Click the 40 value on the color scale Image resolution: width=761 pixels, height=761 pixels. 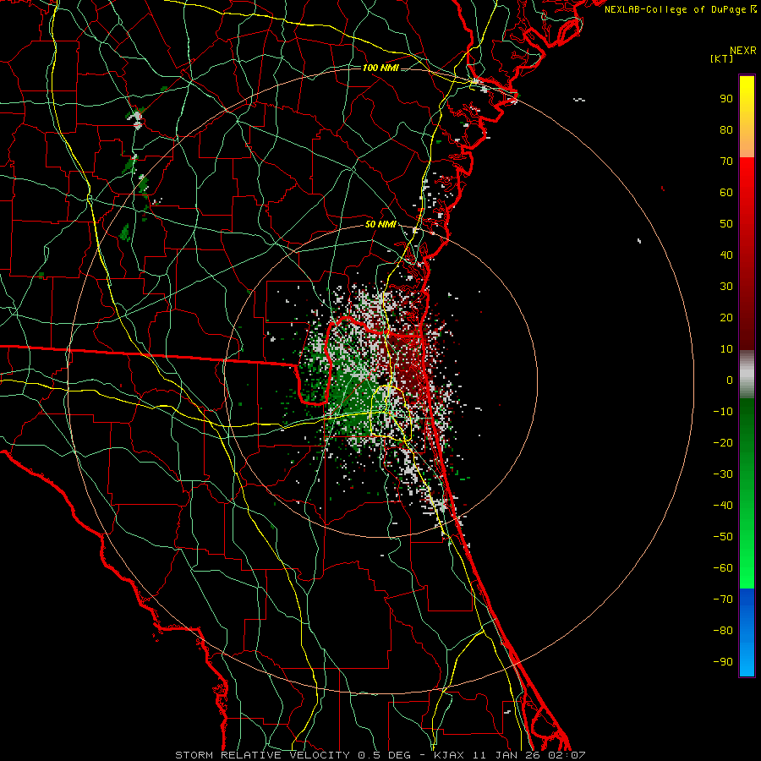coord(726,255)
